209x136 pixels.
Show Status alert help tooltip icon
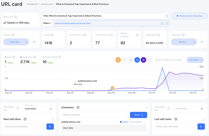[x=15, y=17]
